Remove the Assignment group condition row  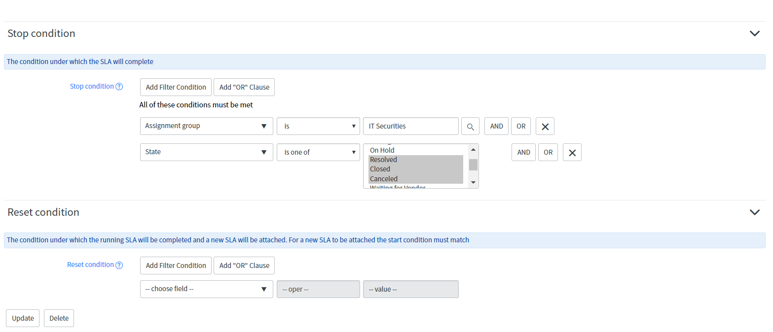[x=545, y=126]
